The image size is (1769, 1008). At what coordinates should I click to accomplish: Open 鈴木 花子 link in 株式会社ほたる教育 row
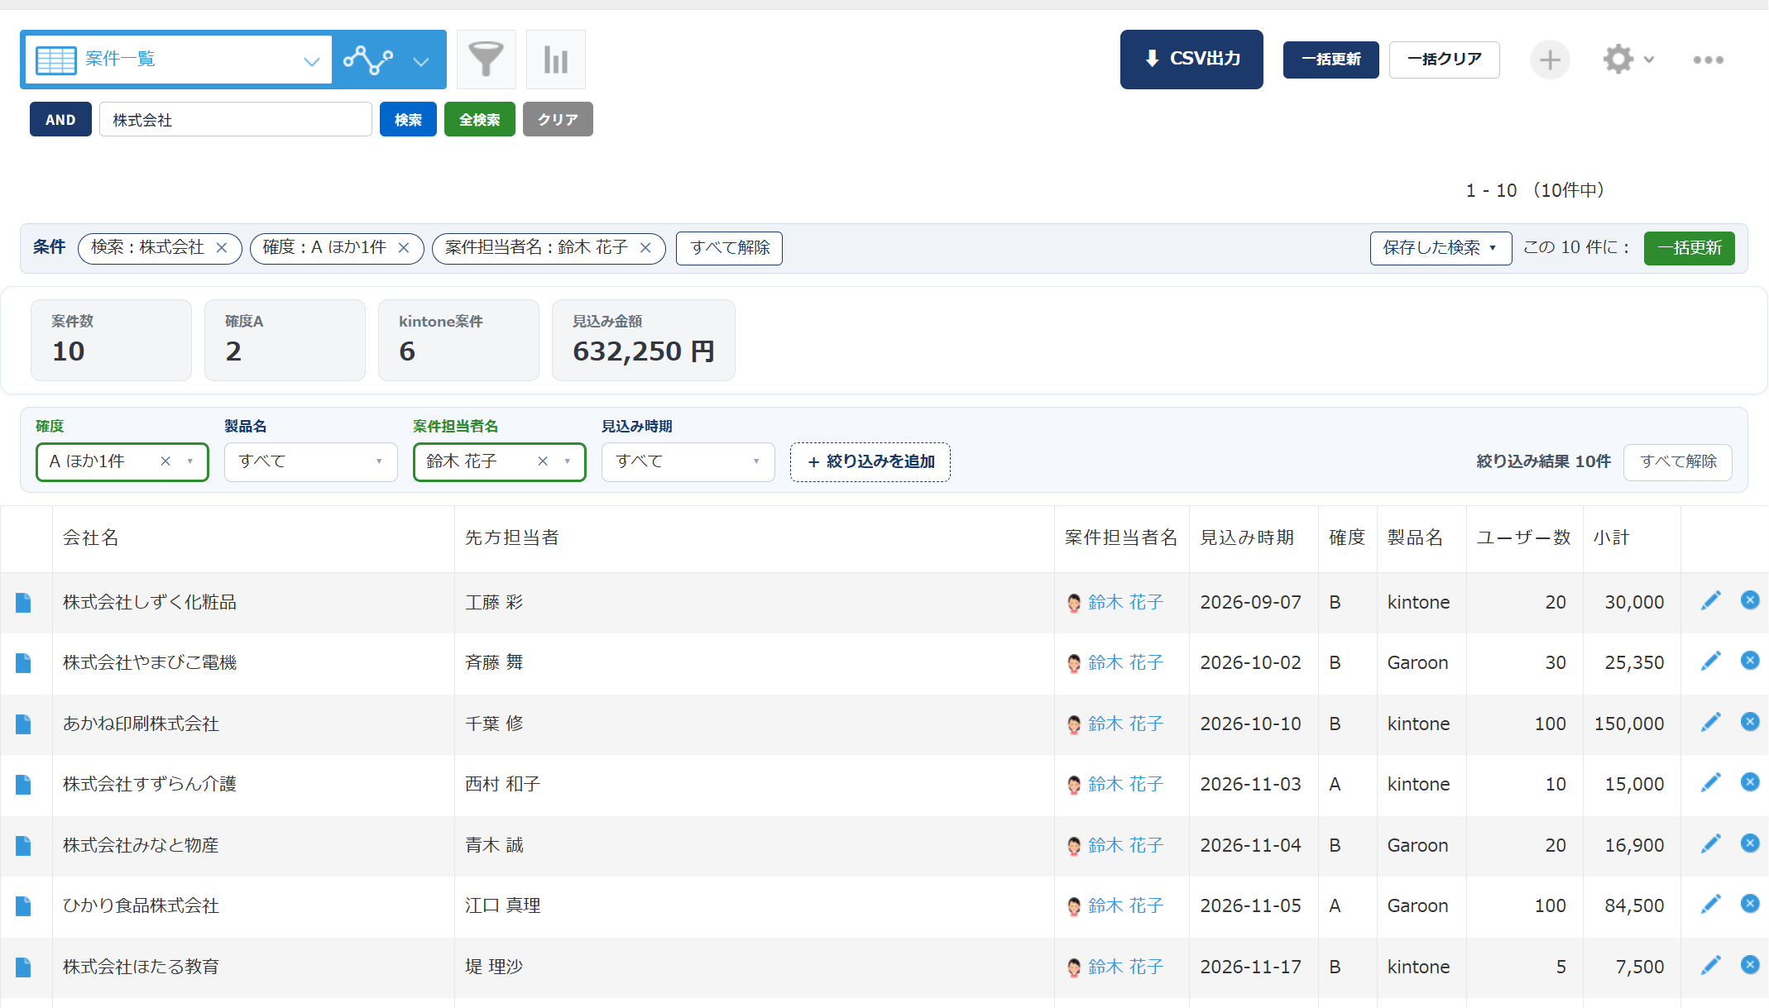[x=1124, y=967]
